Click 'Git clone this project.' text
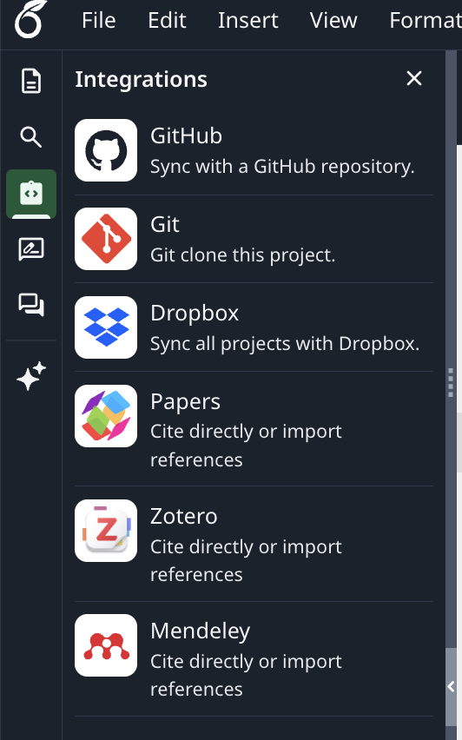Viewport: 462px width, 740px height. [242, 255]
